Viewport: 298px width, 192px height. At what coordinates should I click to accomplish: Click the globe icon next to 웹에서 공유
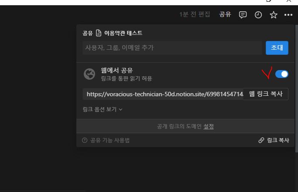[x=89, y=74]
